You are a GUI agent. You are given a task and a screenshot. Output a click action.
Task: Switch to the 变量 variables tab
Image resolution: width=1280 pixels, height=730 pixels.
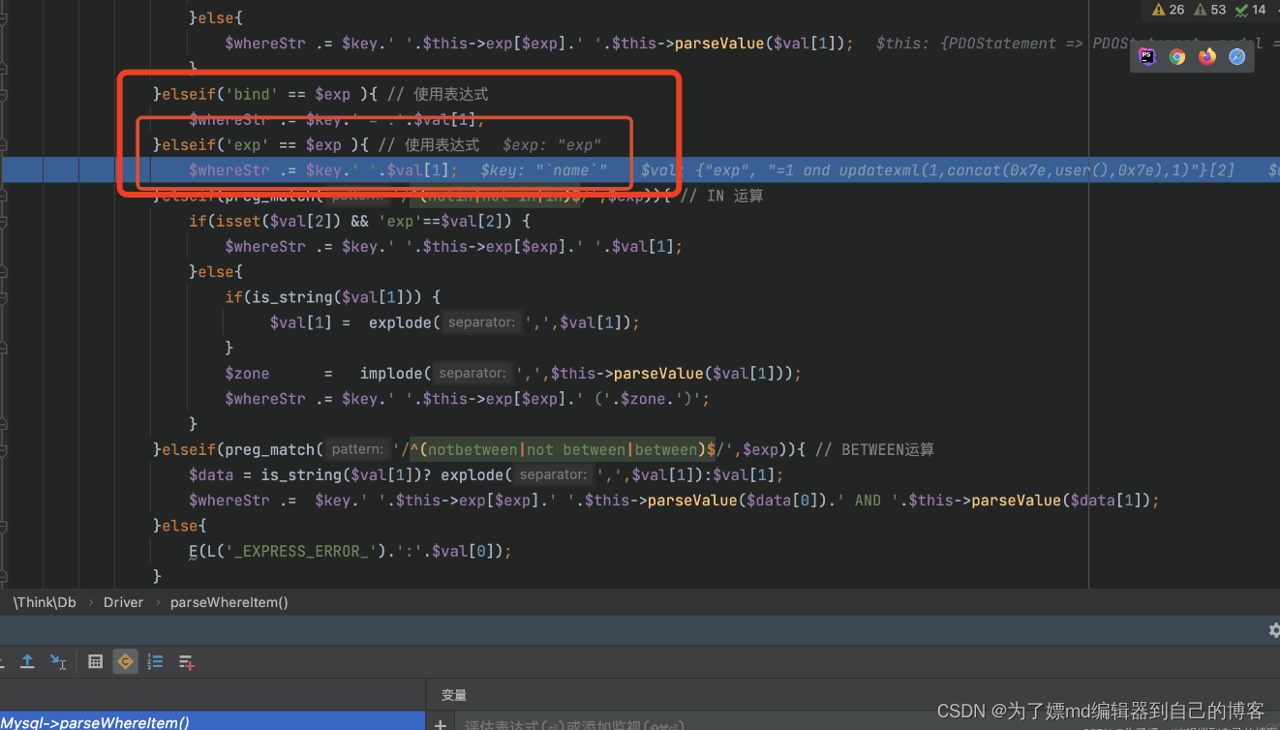point(454,695)
